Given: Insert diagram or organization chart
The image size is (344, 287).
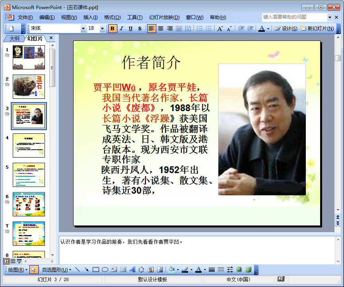Looking at the screenshot, I should 141,270.
